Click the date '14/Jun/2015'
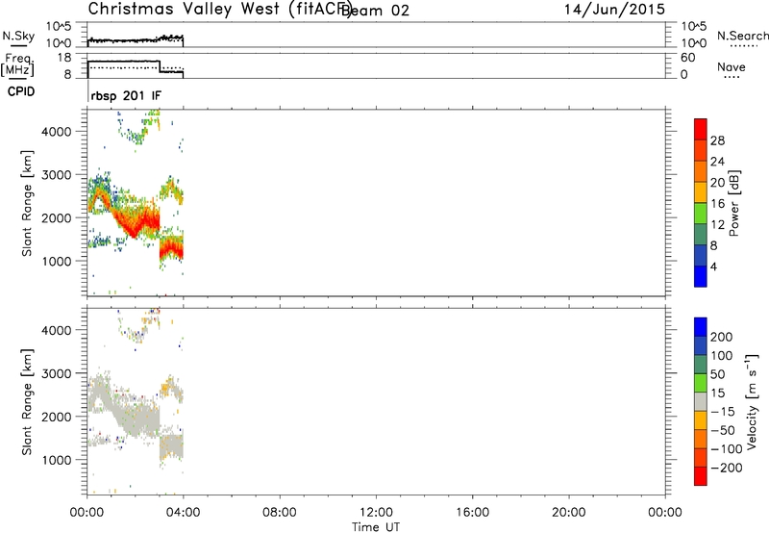This screenshot has height=533, width=769. [x=614, y=10]
